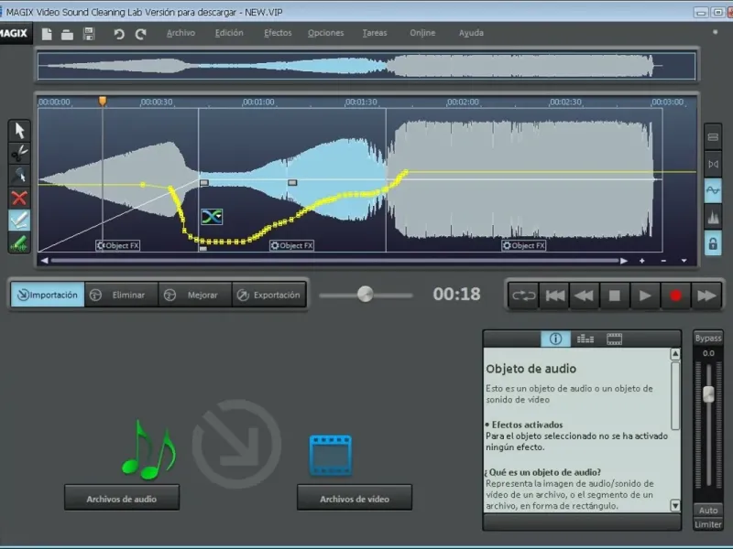Viewport: 733px width, 549px height.
Task: Open Object FX of the third audio object
Action: coord(523,245)
